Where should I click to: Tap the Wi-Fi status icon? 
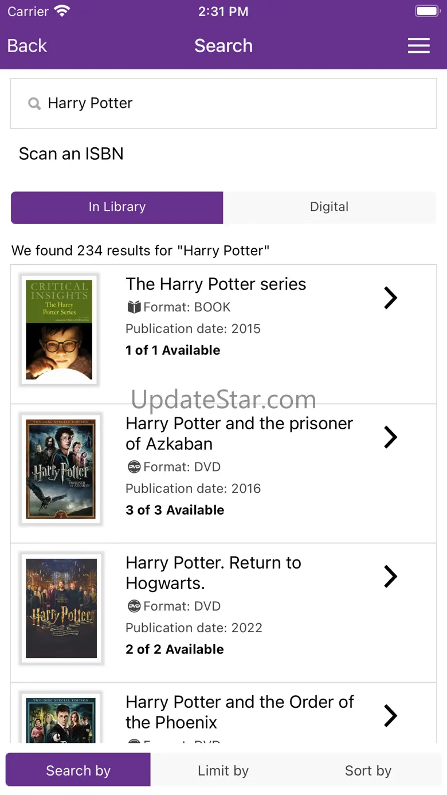pyautogui.click(x=61, y=11)
